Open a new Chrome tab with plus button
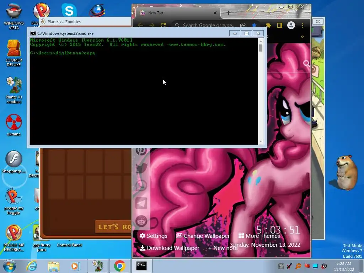 (229, 13)
